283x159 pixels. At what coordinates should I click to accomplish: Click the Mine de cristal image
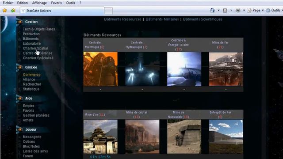coord(142,136)
